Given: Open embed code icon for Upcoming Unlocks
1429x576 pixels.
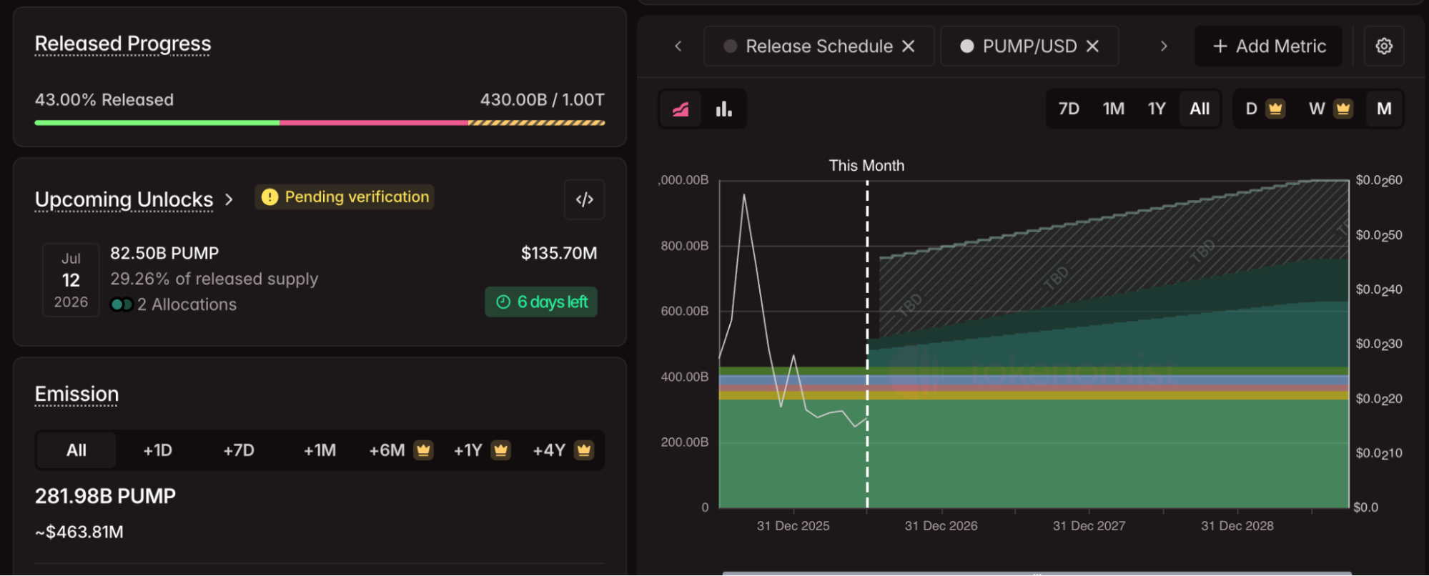Looking at the screenshot, I should (585, 199).
